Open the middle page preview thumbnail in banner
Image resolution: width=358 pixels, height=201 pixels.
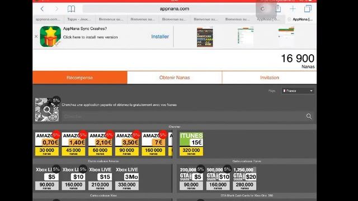(x=246, y=36)
